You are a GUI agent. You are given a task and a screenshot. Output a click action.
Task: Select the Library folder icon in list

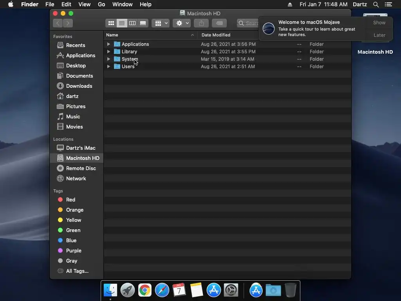point(117,51)
